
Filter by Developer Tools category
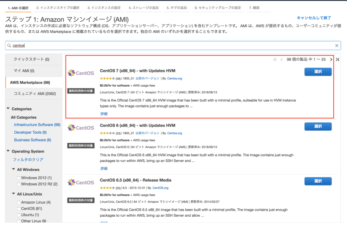pyautogui.click(x=30, y=132)
